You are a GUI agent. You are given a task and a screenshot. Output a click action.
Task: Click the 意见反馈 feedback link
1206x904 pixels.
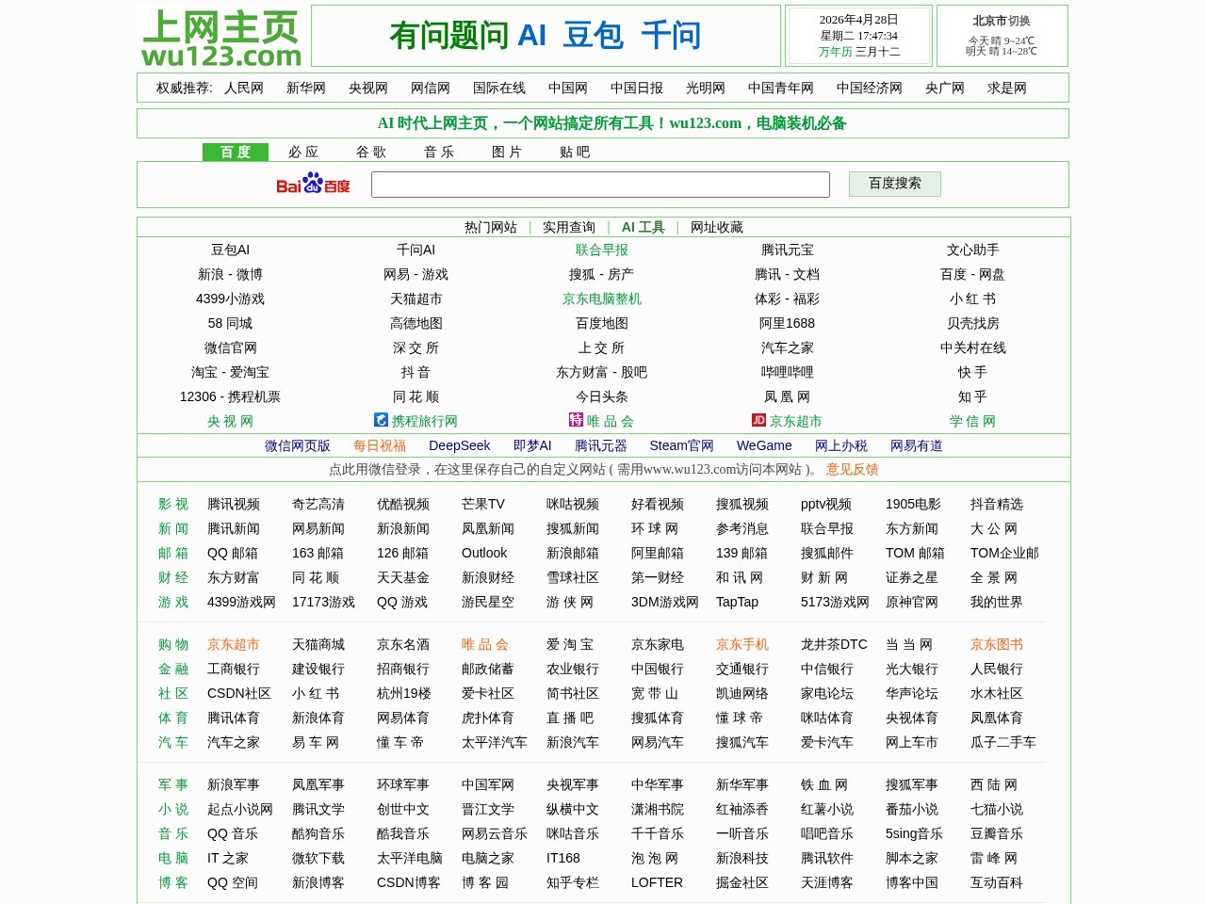coord(853,469)
